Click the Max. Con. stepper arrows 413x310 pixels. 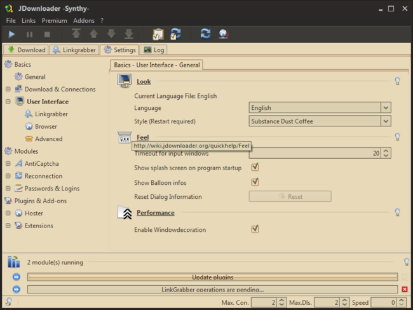pyautogui.click(x=281, y=302)
